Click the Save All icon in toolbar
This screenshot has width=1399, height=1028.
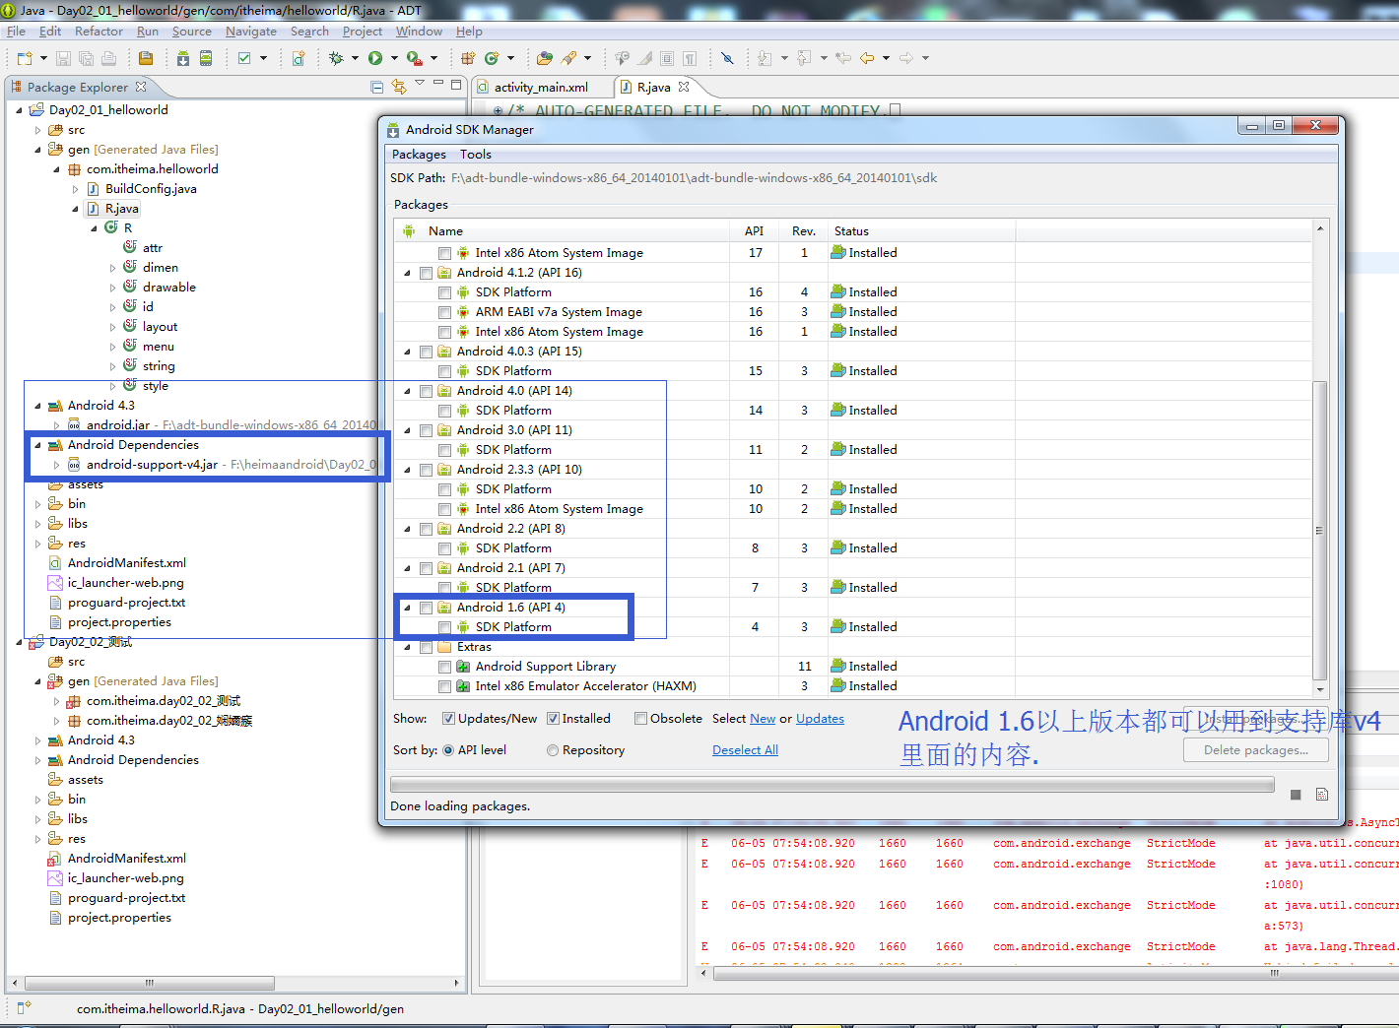pyautogui.click(x=86, y=59)
